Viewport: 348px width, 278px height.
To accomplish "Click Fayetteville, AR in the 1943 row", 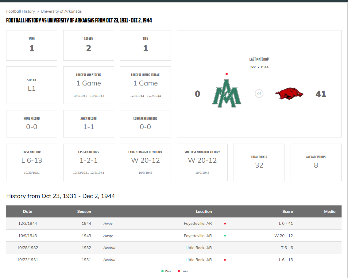I will (x=198, y=236).
